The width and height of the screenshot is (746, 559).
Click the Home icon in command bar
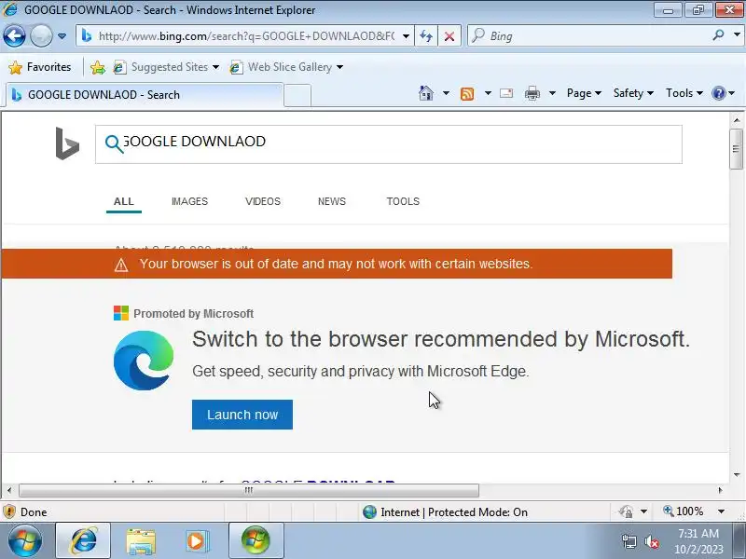426,93
